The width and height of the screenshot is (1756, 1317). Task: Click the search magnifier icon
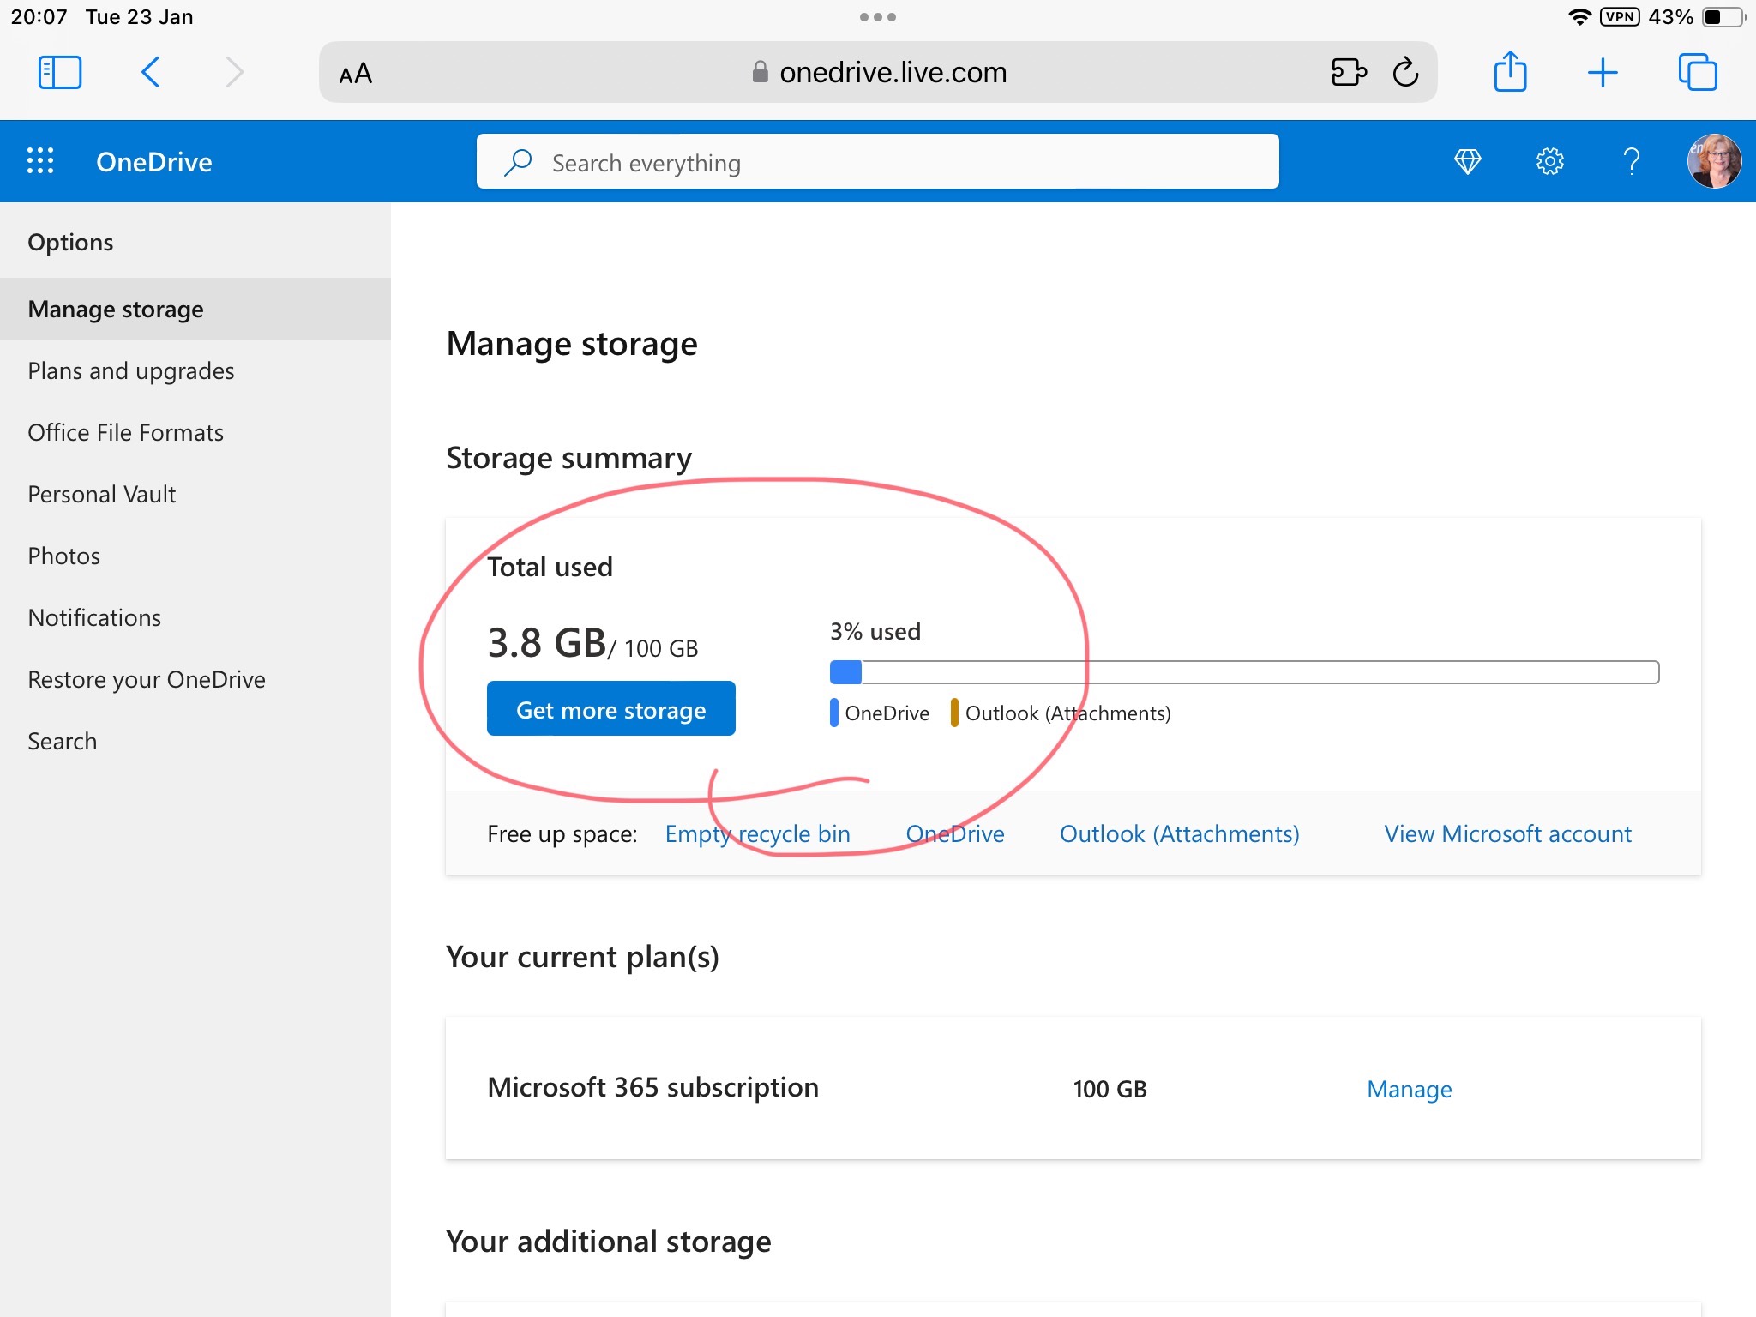coord(518,162)
